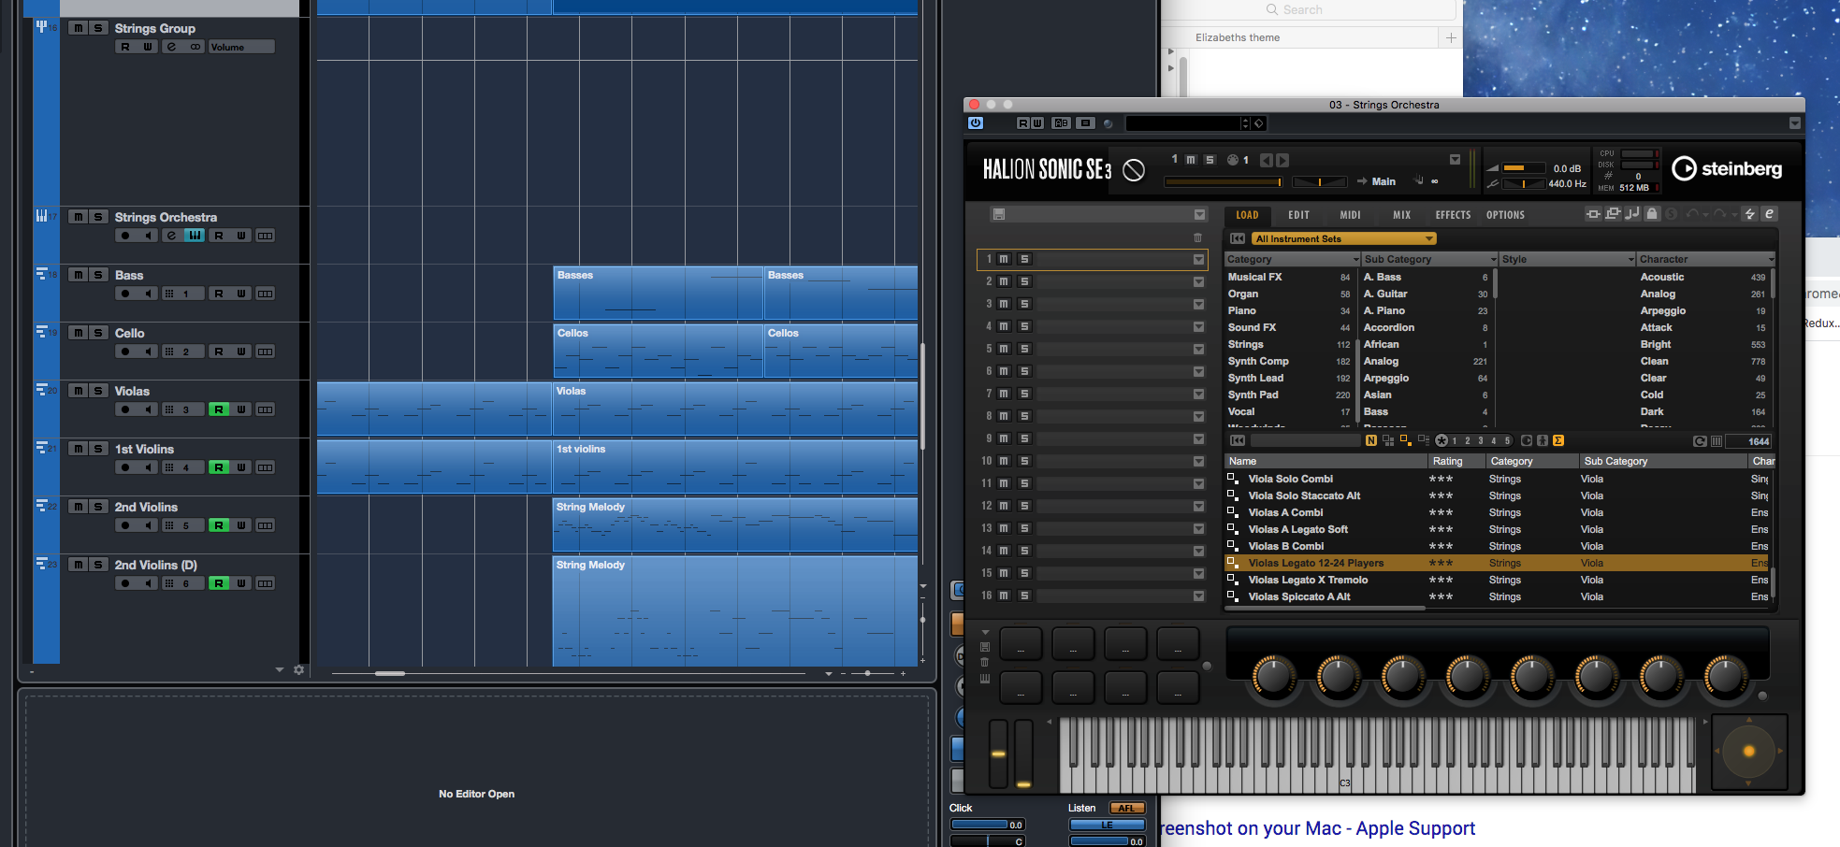Click HALion power/activate plug-in button
The width and height of the screenshot is (1840, 847).
[x=976, y=122]
